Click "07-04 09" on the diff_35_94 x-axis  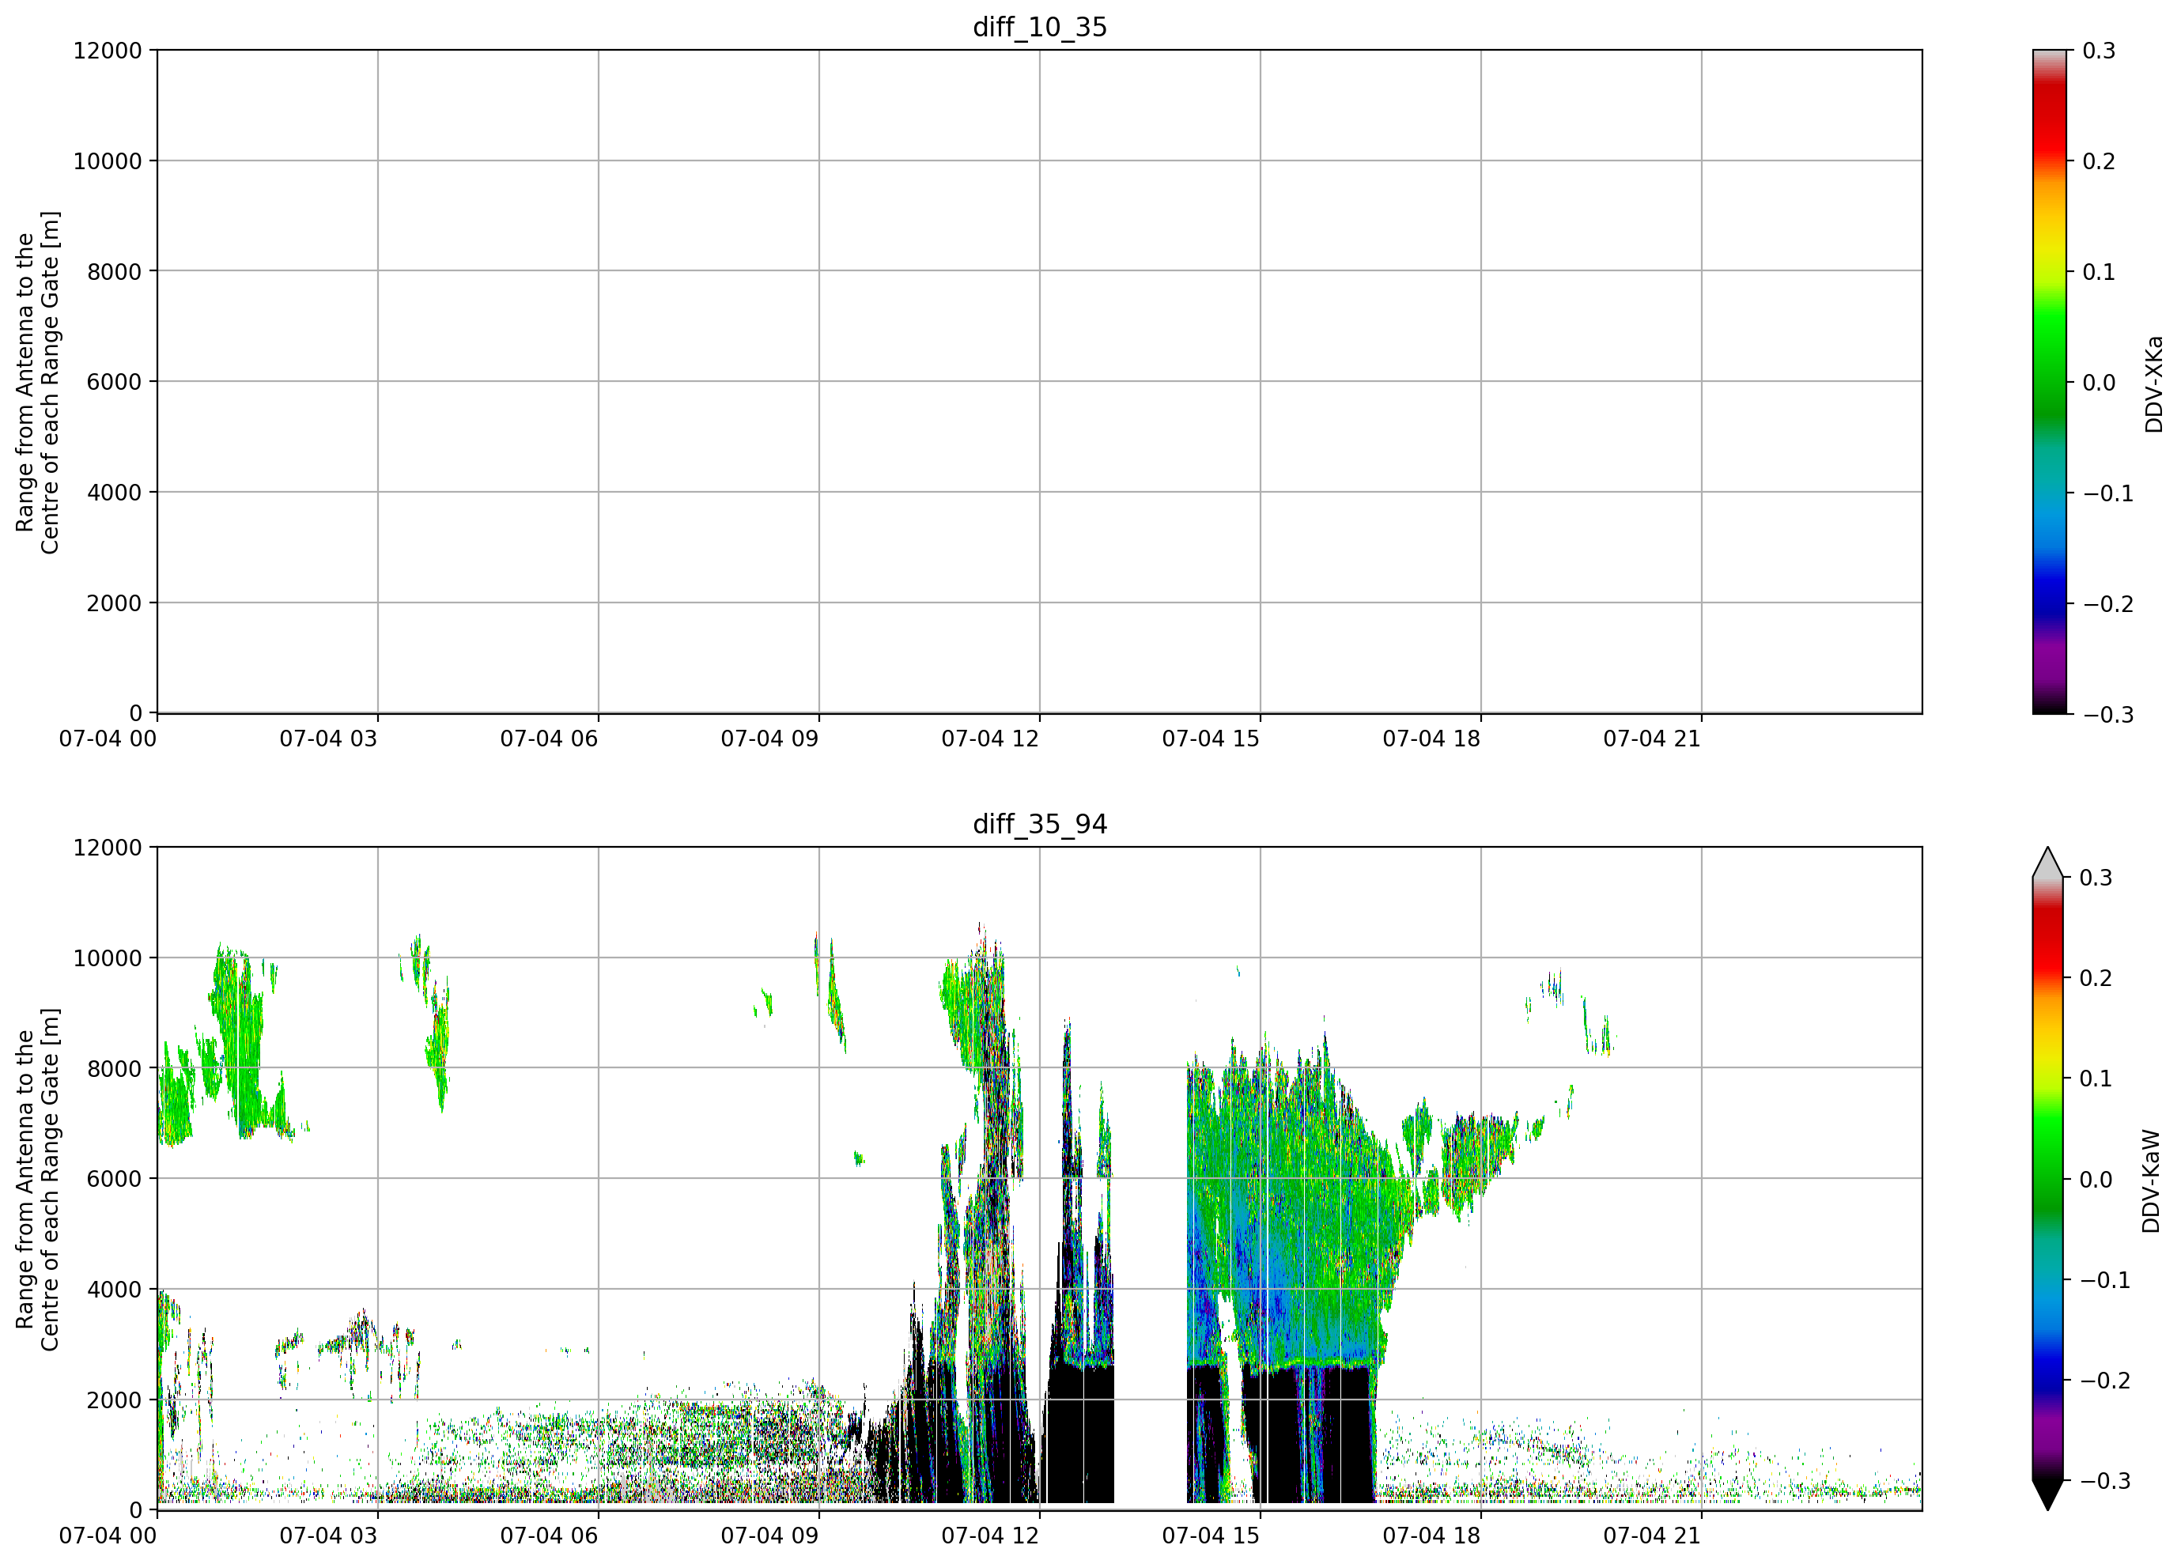click(x=770, y=1536)
